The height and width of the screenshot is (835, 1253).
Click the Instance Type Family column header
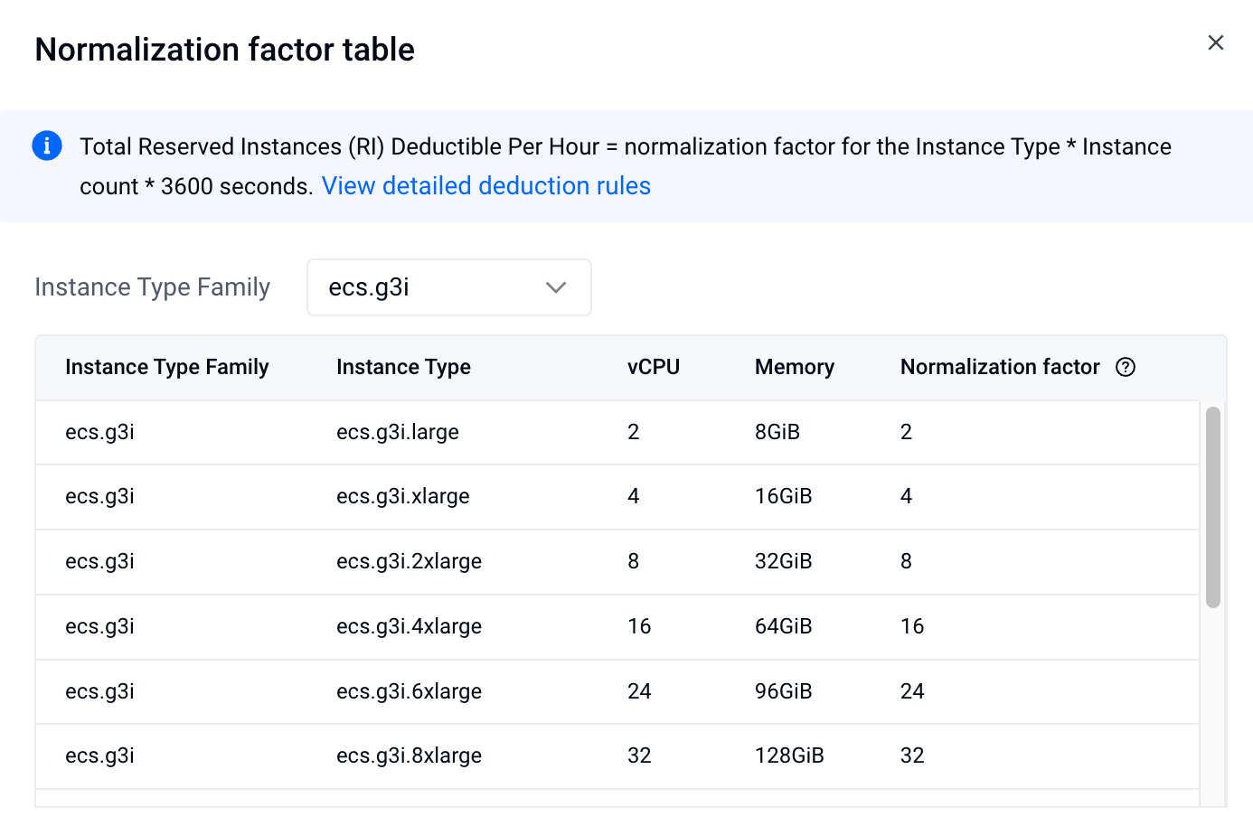[x=167, y=367]
